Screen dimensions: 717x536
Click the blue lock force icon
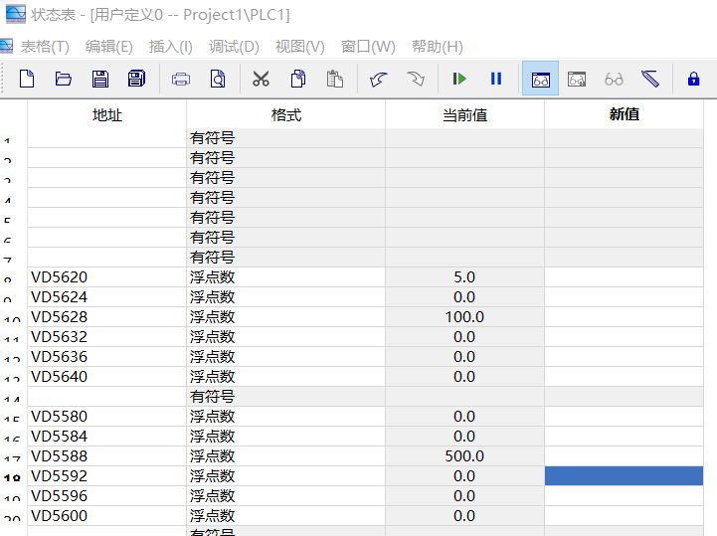coord(694,79)
